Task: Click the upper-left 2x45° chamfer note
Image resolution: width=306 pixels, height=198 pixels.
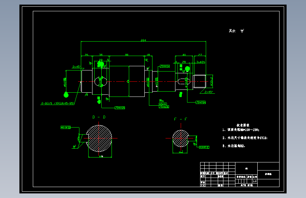Action: click(x=76, y=67)
